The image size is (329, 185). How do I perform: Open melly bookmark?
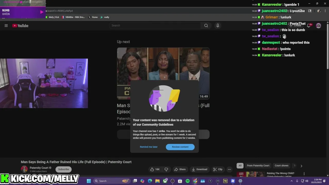[105, 17]
